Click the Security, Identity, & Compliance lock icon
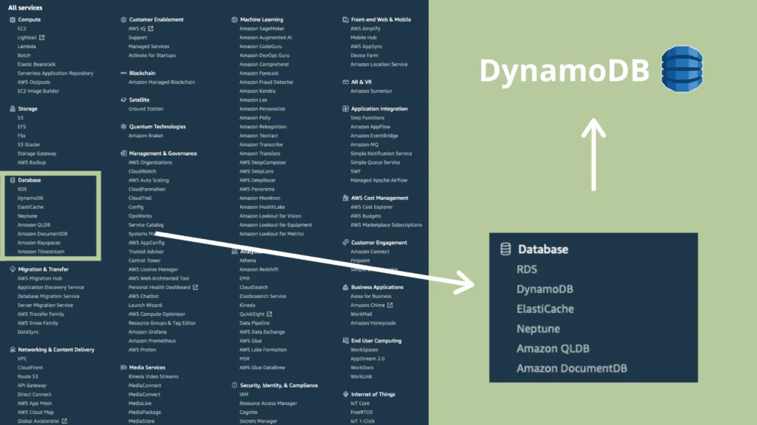The width and height of the screenshot is (757, 425). 235,384
